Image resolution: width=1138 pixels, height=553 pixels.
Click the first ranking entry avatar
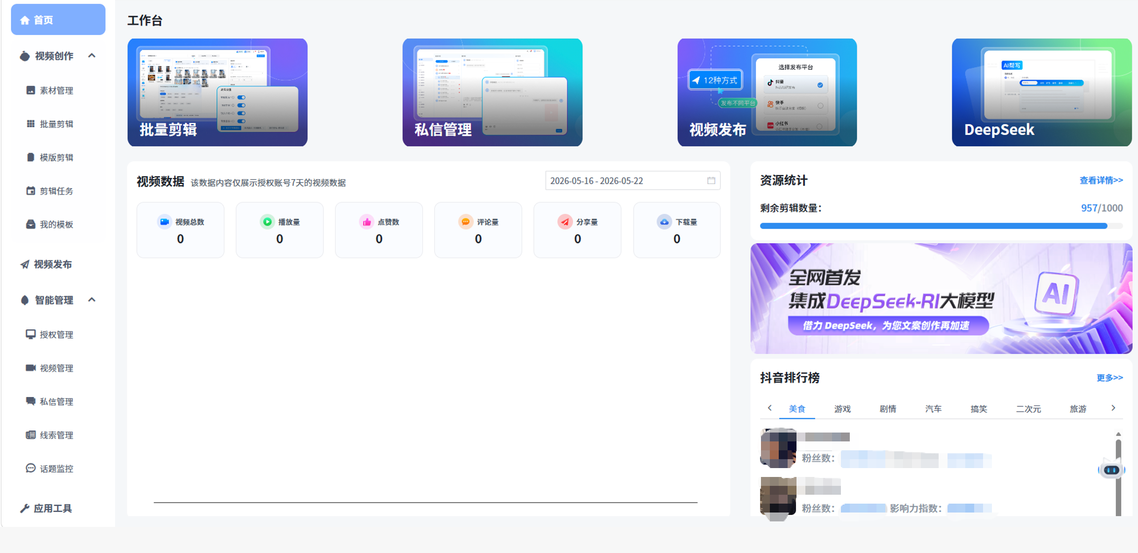(778, 448)
